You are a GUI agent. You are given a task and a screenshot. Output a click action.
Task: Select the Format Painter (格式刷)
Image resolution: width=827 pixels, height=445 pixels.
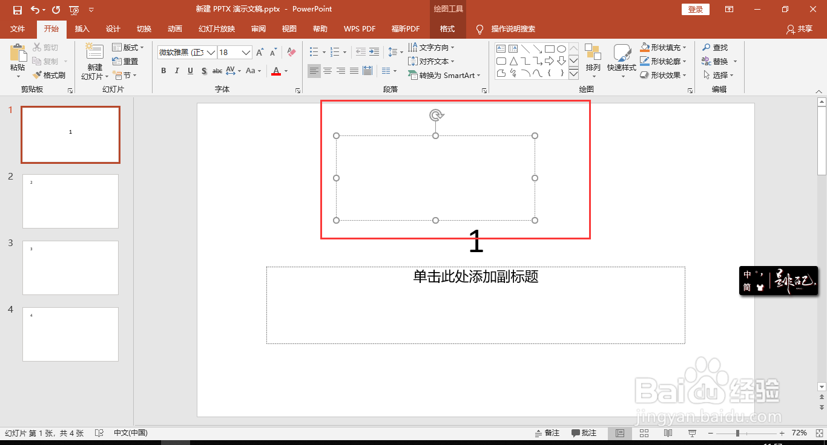(x=49, y=76)
